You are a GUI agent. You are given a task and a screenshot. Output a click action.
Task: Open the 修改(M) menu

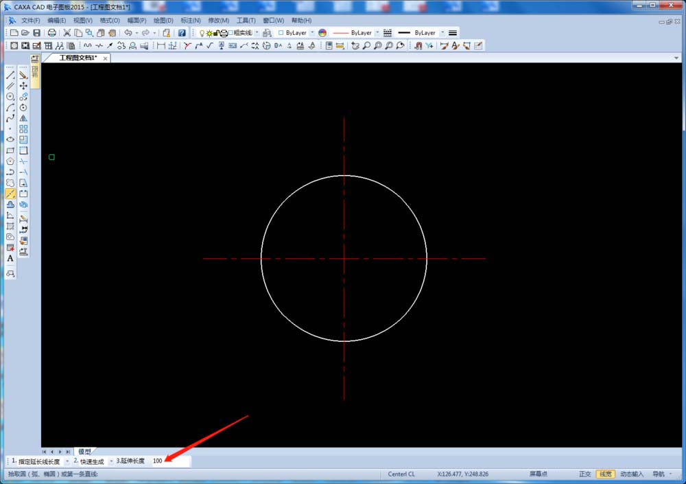pyautogui.click(x=219, y=21)
